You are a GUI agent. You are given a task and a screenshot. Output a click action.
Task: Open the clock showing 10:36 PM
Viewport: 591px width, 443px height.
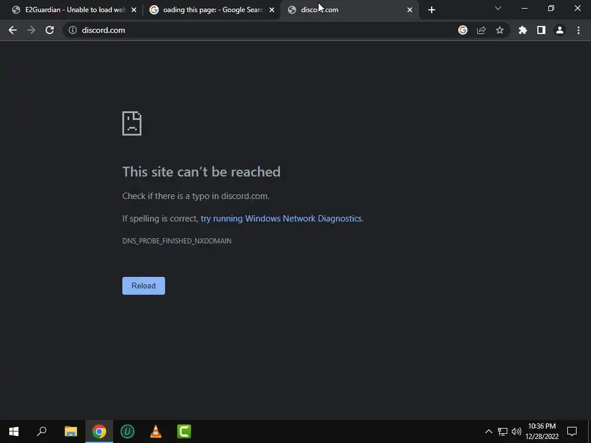(542, 431)
